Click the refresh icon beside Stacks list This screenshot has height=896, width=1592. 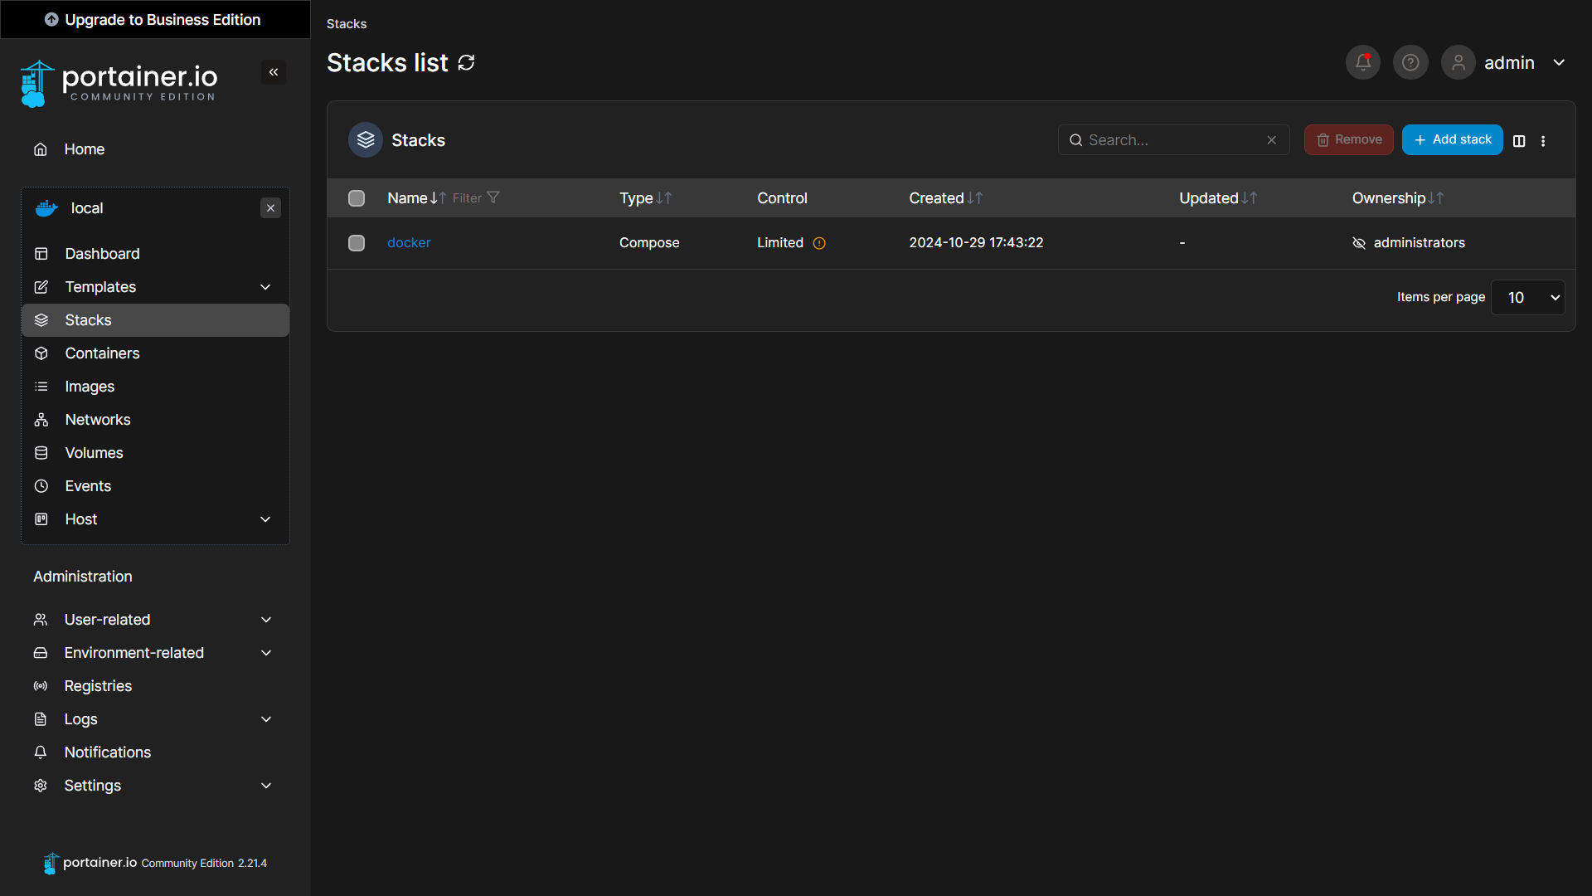(x=467, y=63)
